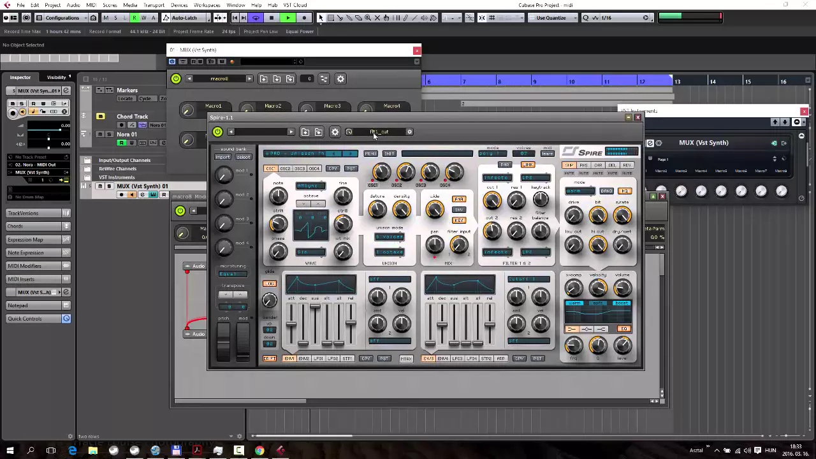Toggle the ANA button in Spire mix section
The width and height of the screenshot is (816, 459).
click(458, 200)
